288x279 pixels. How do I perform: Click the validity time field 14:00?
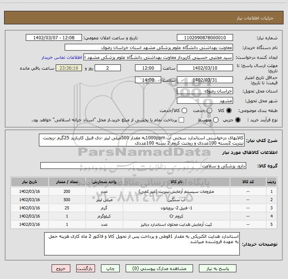(x=148, y=80)
